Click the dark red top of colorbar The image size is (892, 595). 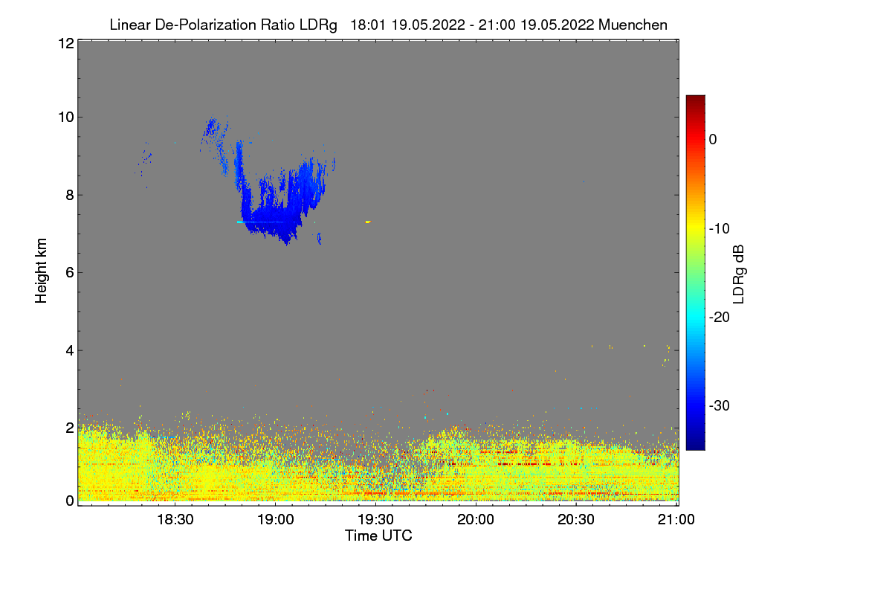(695, 101)
